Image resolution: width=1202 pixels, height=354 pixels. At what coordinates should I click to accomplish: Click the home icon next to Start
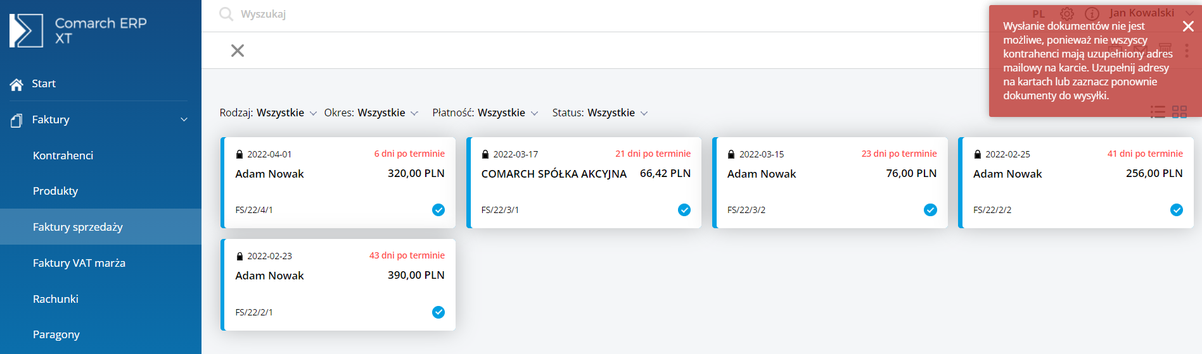tap(16, 84)
